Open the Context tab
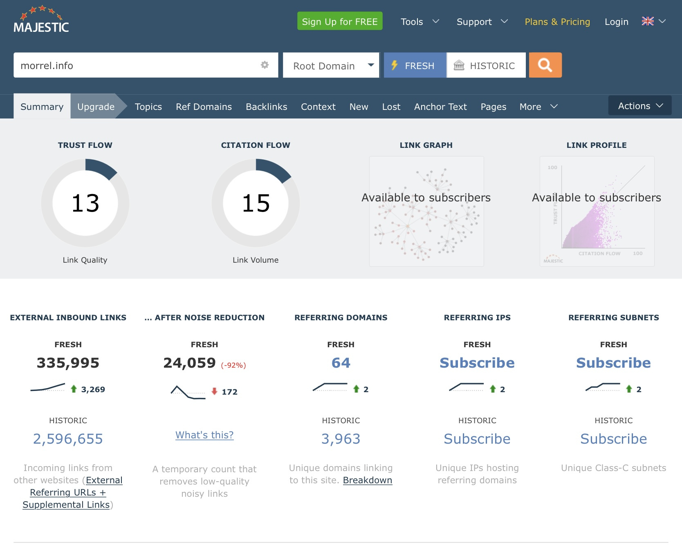The width and height of the screenshot is (682, 547). 318,107
